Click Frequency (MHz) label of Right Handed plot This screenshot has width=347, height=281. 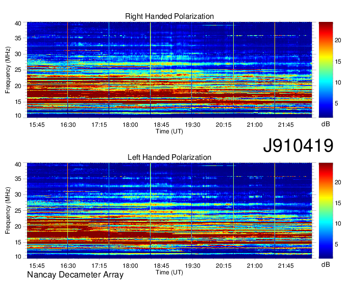(8, 70)
